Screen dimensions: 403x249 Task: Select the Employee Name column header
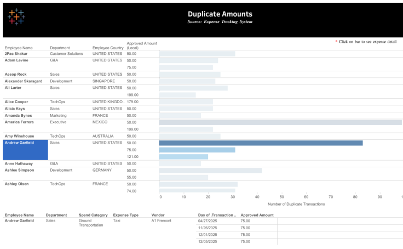19,48
